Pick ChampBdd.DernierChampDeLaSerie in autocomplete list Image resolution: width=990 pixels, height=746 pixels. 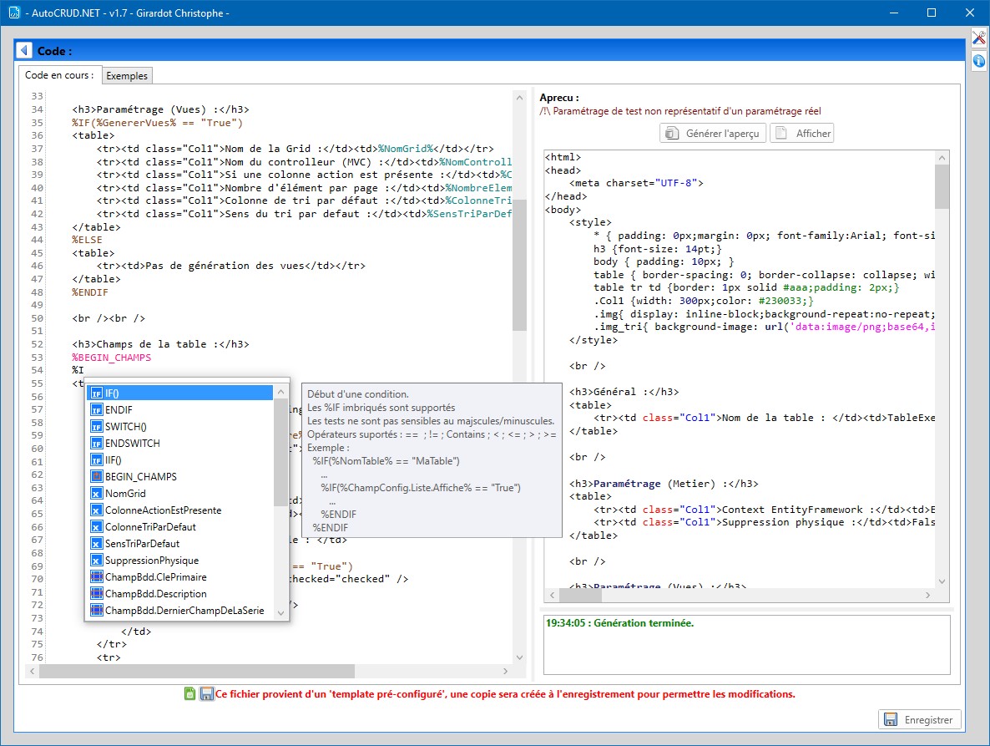coord(180,611)
